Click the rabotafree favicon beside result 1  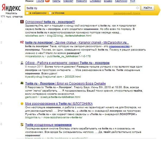point(22,22)
